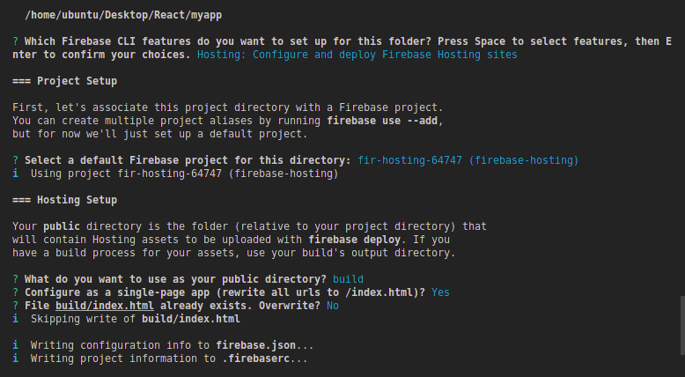Click the green question mark before 'Which Firebase CLI'
Screen dimensions: 685x377
(x=15, y=41)
